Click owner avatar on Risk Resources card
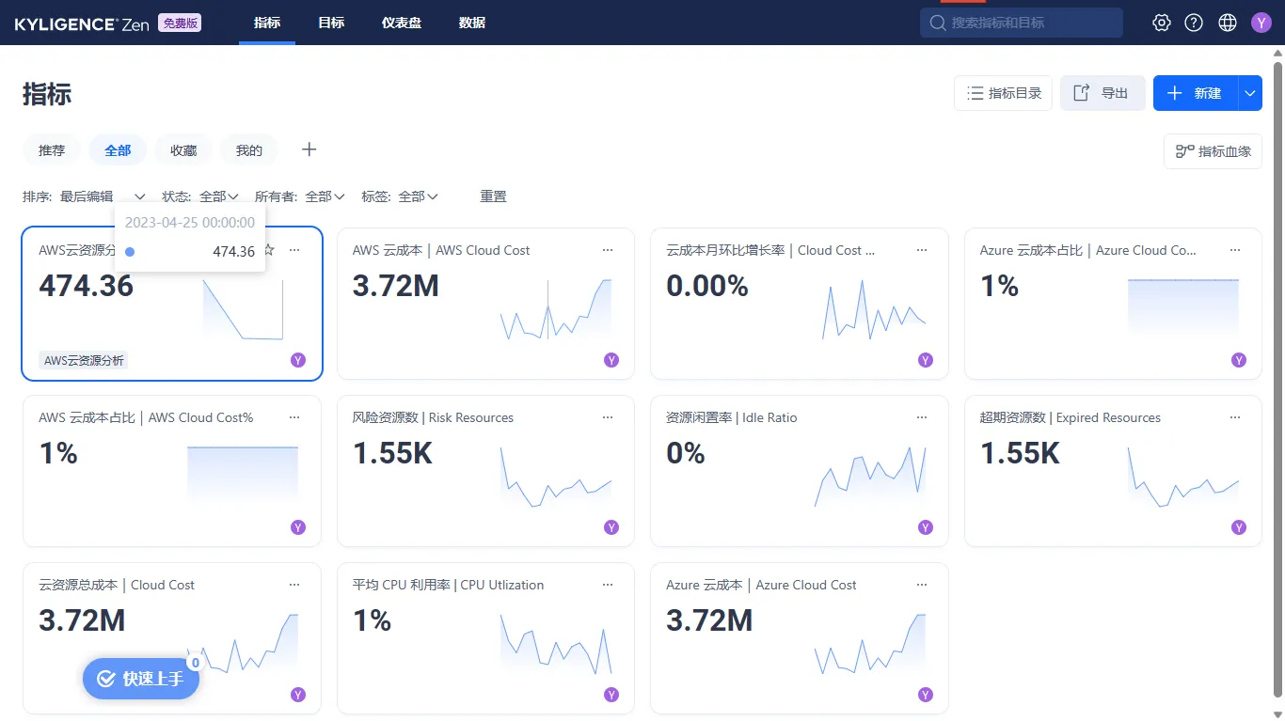The height and width of the screenshot is (721, 1285). 611,527
